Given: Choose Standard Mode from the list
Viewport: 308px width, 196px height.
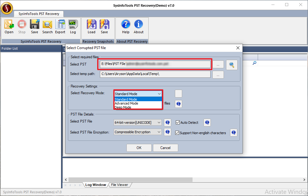Looking at the screenshot, I should tap(138, 99).
